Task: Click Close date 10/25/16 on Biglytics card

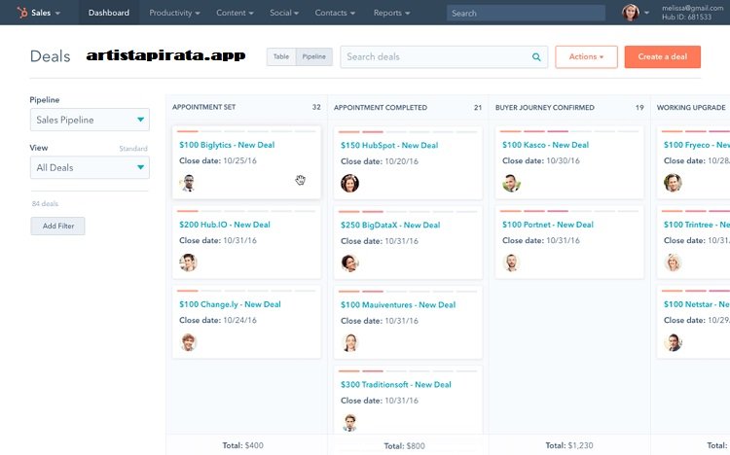Action: tap(218, 160)
